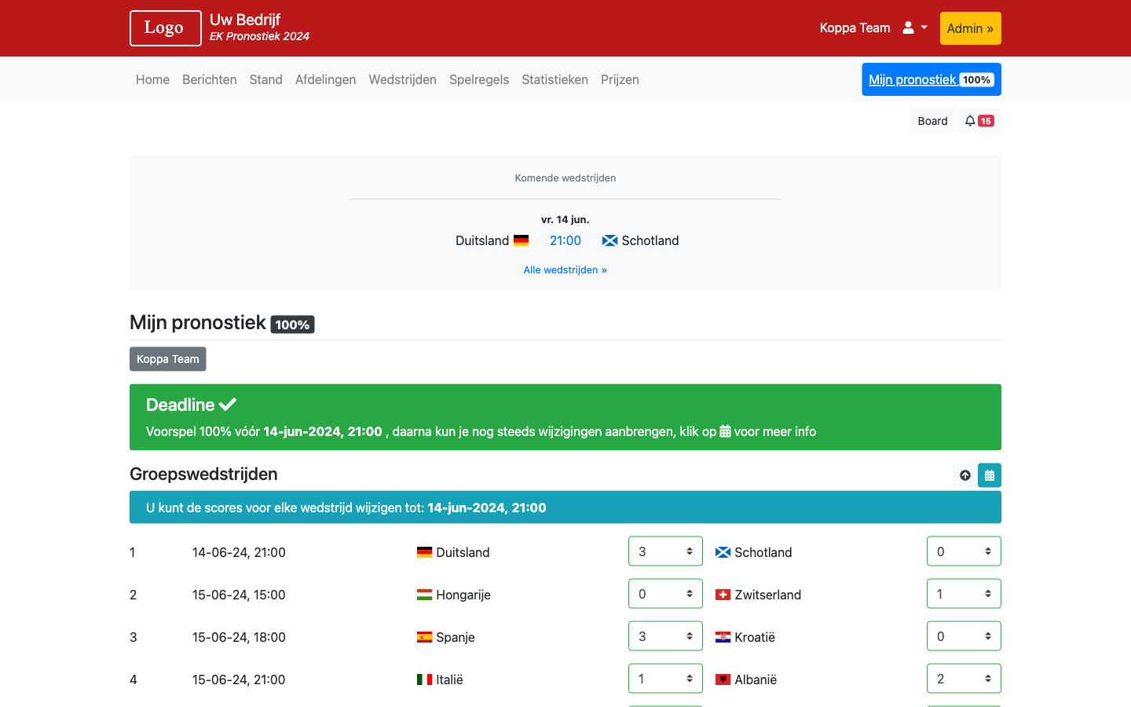Click the Koppa Team name in header
The height and width of the screenshot is (707, 1131).
[x=855, y=27]
